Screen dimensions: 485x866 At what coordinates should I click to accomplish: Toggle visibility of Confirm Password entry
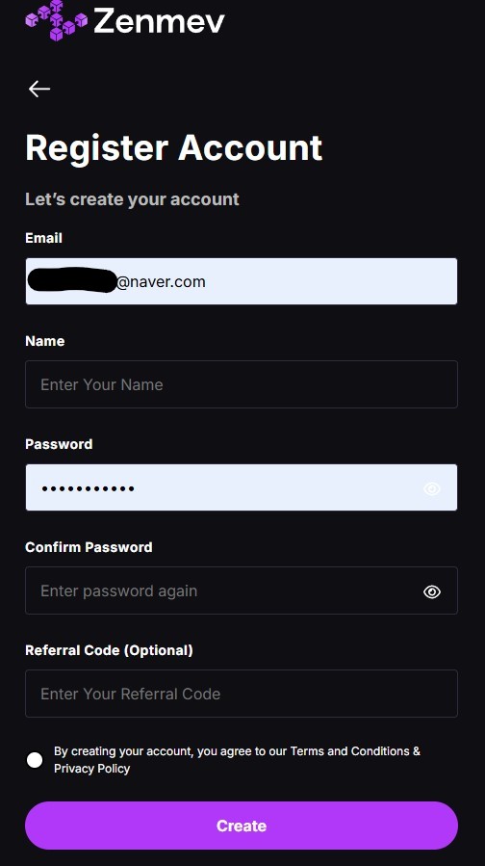click(432, 591)
